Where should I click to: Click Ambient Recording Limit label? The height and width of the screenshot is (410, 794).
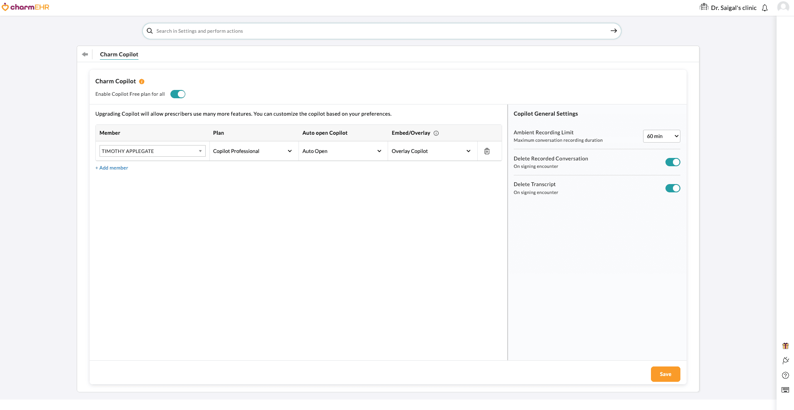pyautogui.click(x=544, y=133)
